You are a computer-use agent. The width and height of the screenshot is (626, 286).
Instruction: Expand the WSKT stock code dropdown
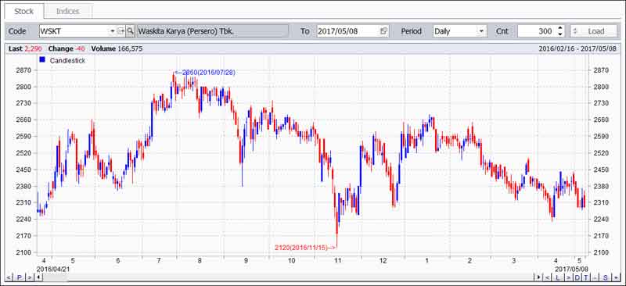coord(112,31)
